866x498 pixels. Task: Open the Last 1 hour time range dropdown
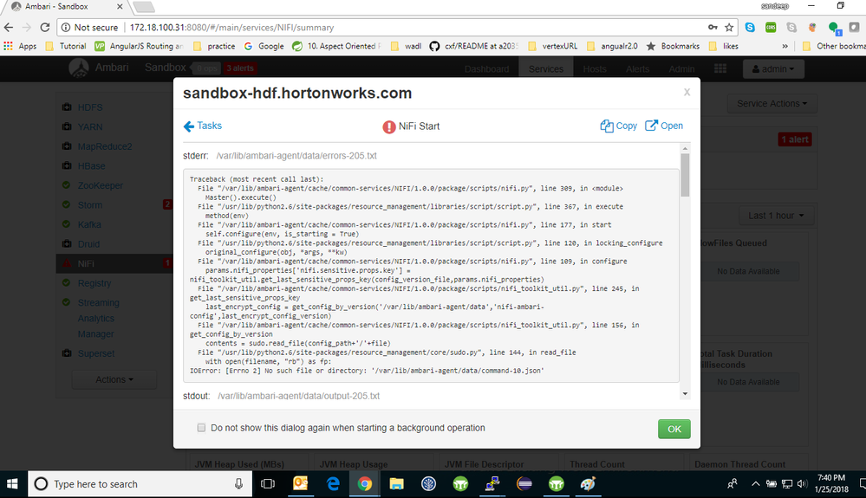(776, 215)
